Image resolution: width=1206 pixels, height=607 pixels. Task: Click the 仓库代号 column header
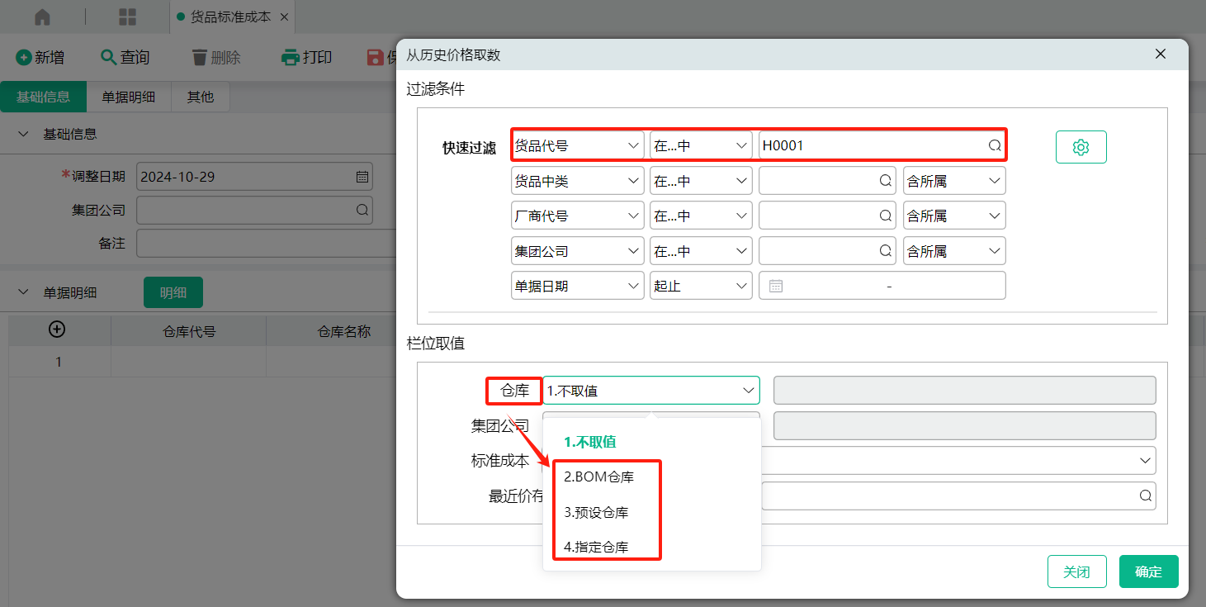[188, 331]
